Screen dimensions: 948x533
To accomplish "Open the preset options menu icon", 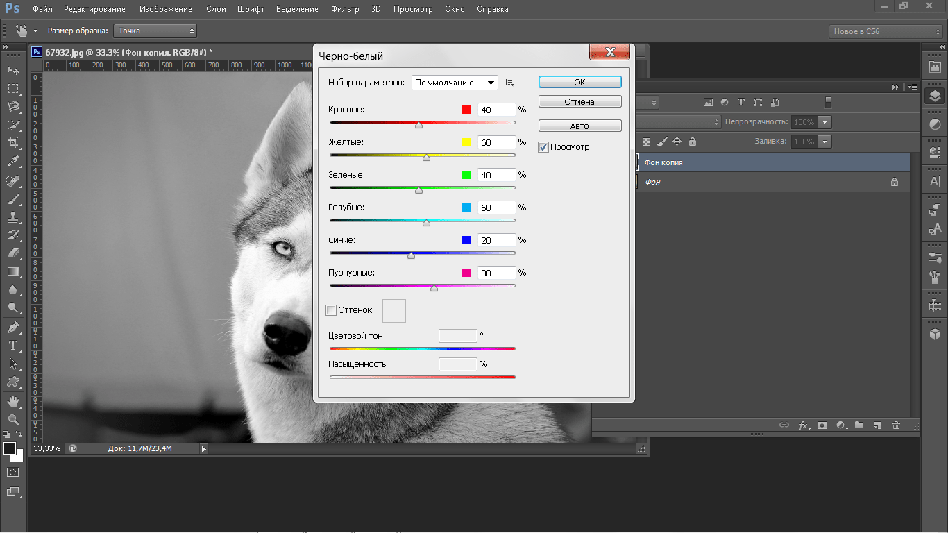I will click(510, 83).
